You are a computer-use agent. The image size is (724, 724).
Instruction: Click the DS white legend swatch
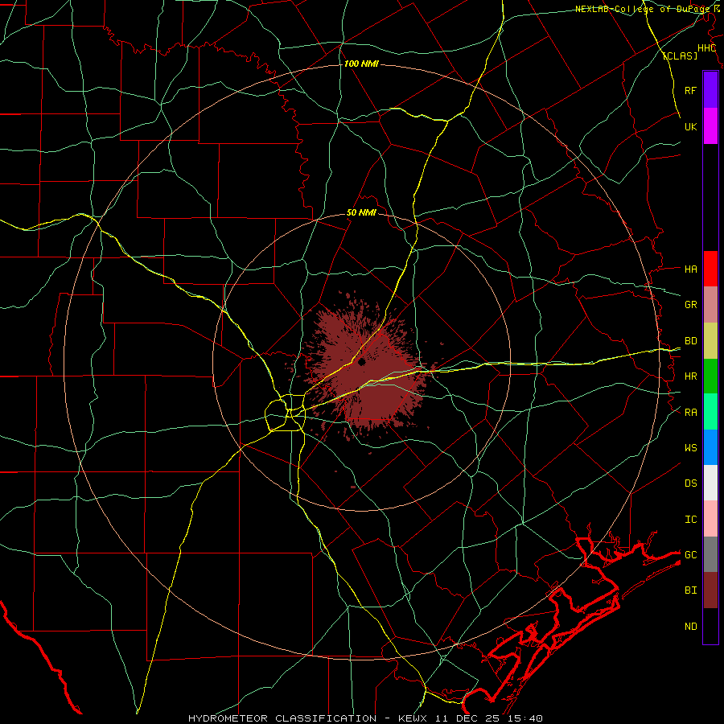(x=710, y=483)
